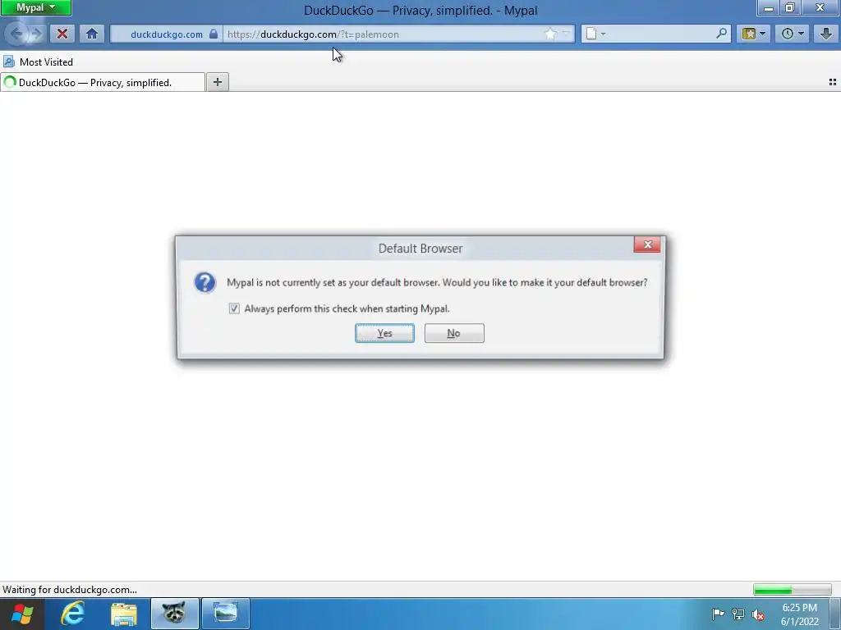Open File Explorer from the taskbar

point(124,614)
